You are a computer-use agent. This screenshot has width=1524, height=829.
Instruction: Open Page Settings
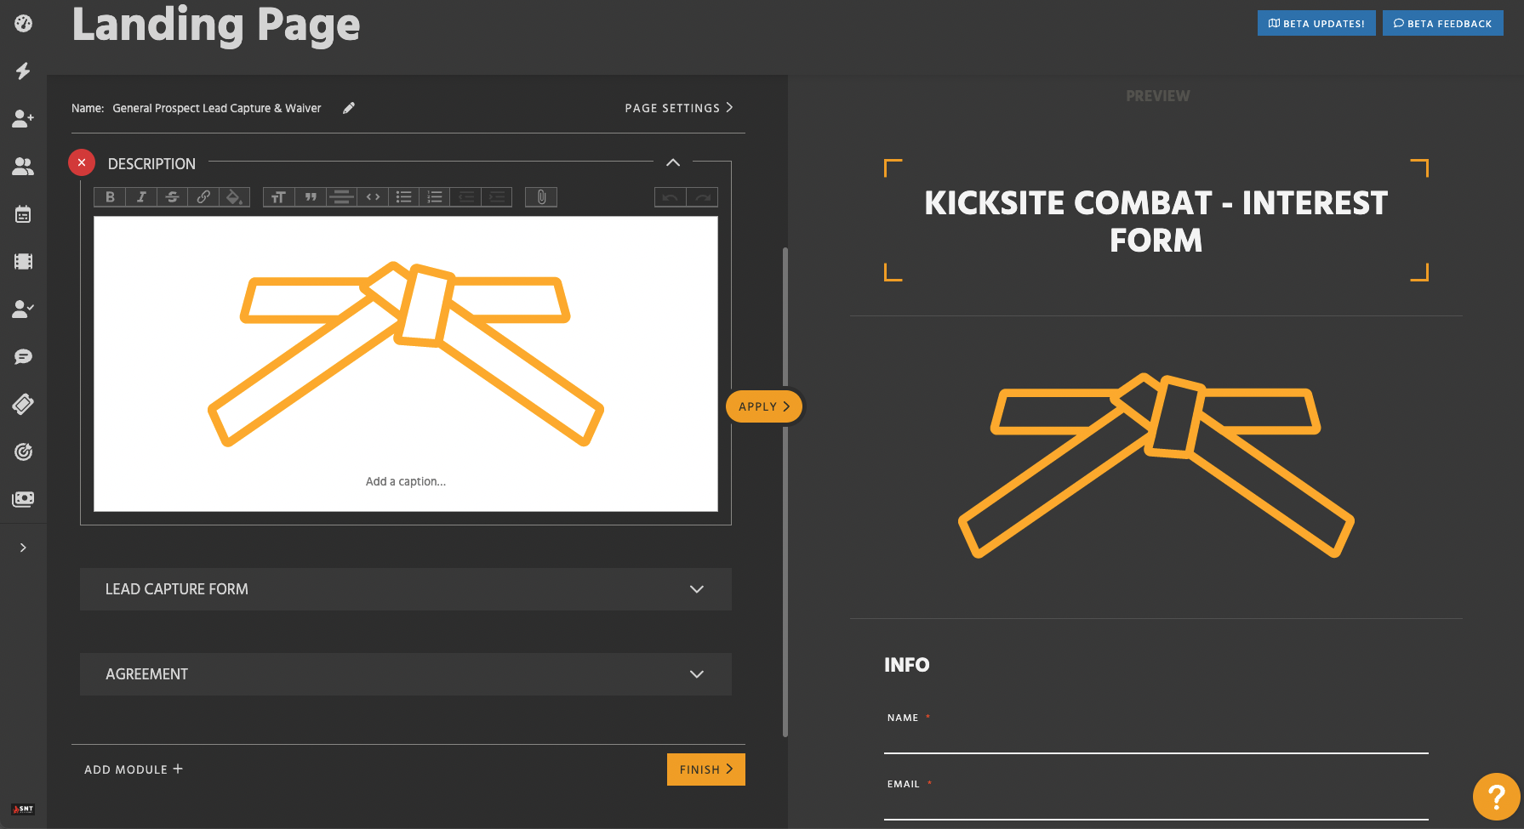tap(678, 108)
